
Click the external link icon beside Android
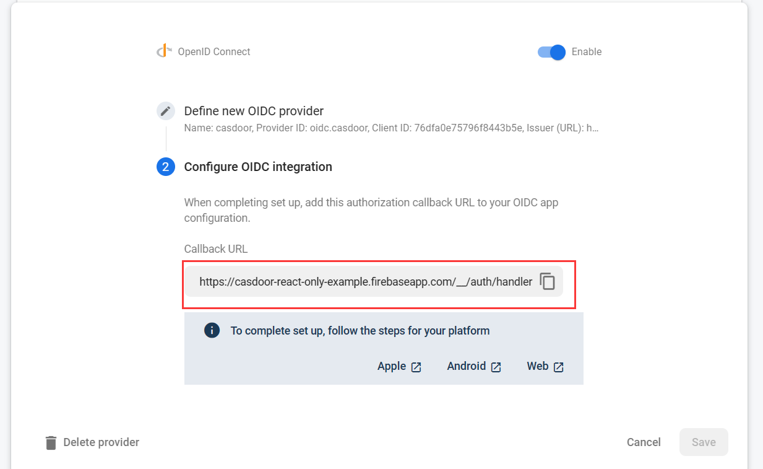[497, 367]
